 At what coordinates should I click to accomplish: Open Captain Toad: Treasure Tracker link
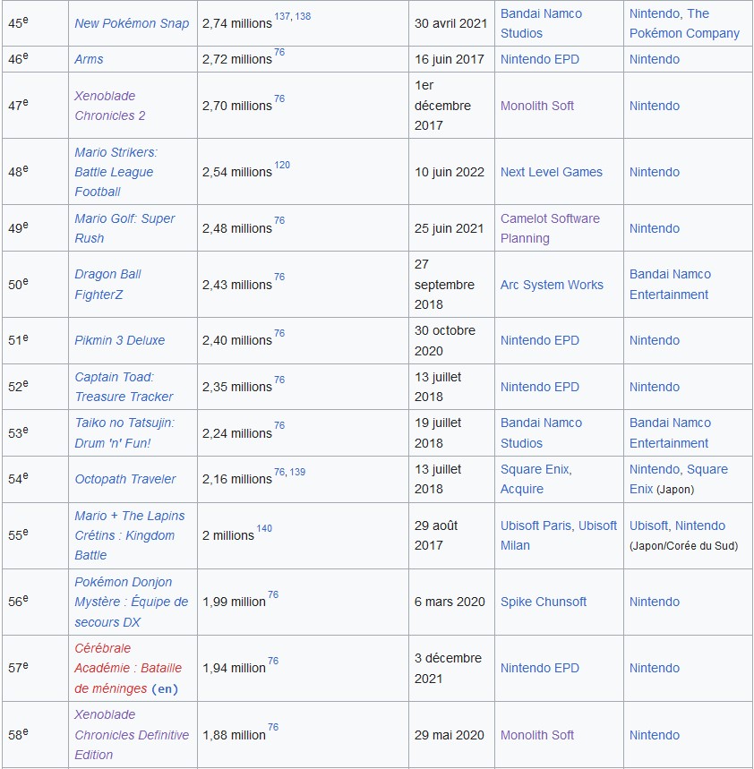[124, 387]
